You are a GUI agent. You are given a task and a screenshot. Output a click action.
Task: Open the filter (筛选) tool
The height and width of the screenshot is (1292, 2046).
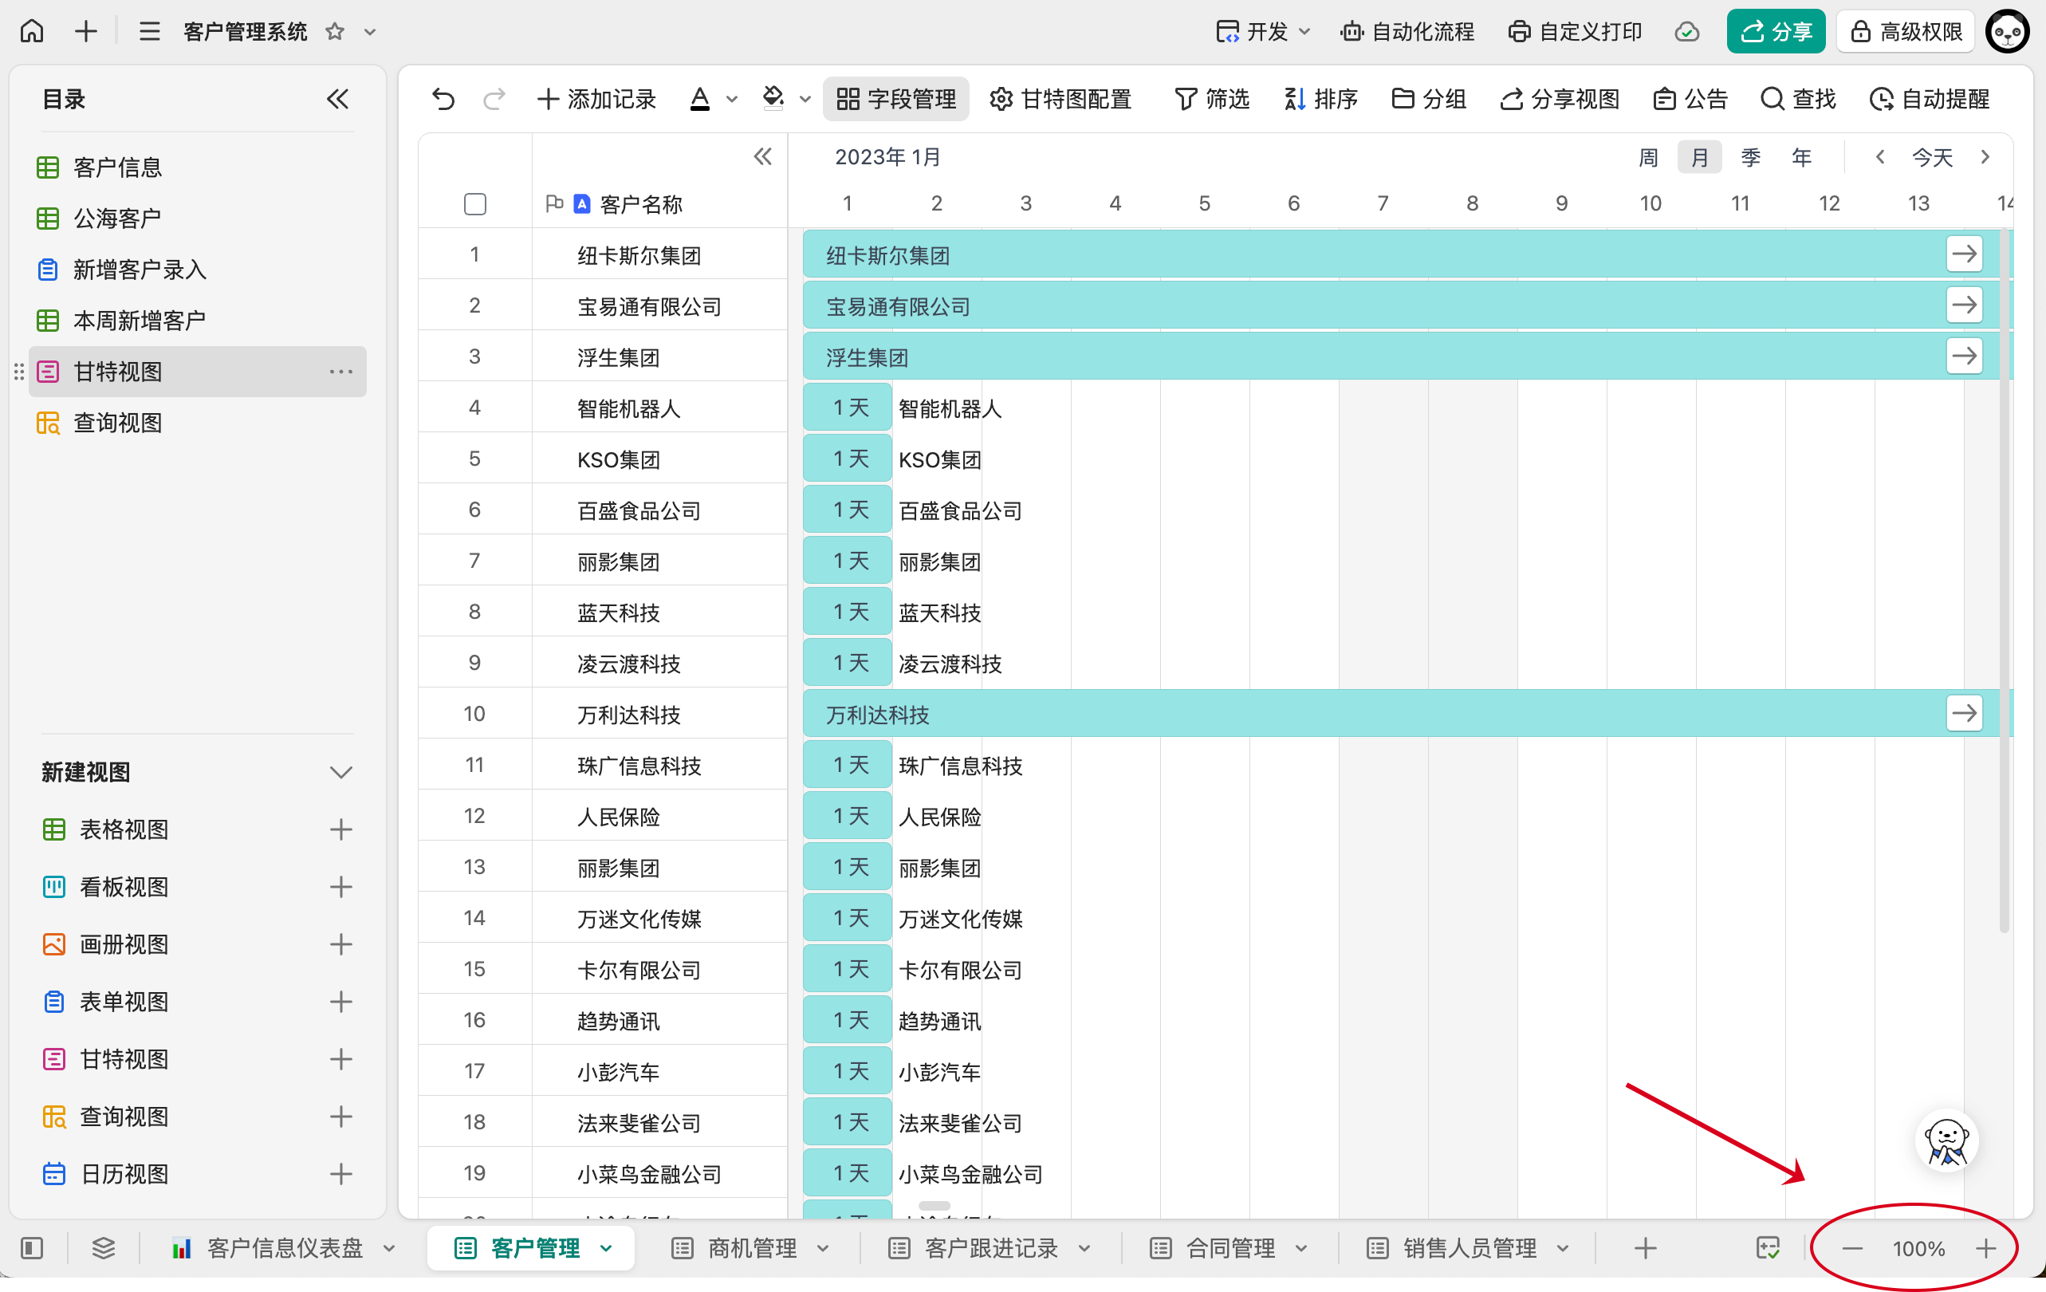(1211, 100)
